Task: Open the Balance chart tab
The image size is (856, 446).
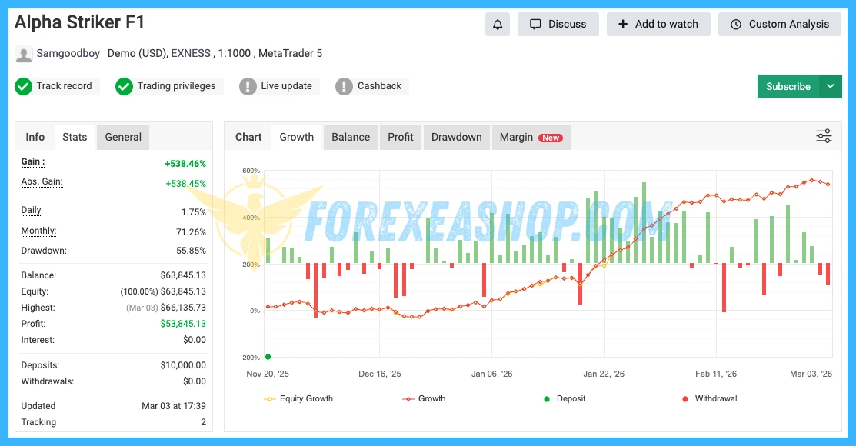Action: coord(351,137)
